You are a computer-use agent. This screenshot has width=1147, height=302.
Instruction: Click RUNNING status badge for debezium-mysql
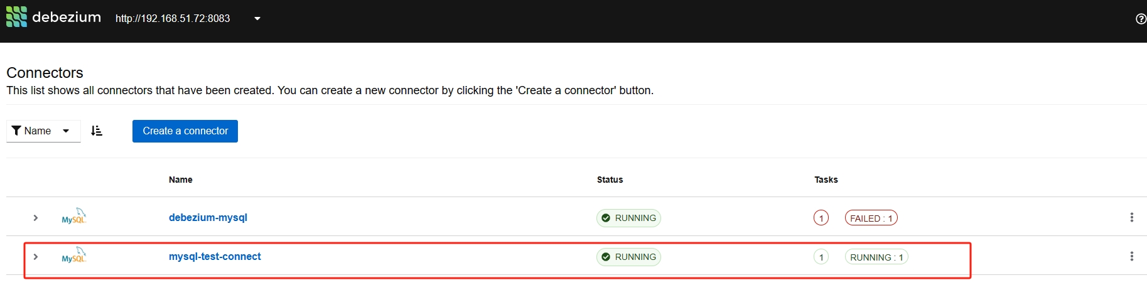coord(628,218)
